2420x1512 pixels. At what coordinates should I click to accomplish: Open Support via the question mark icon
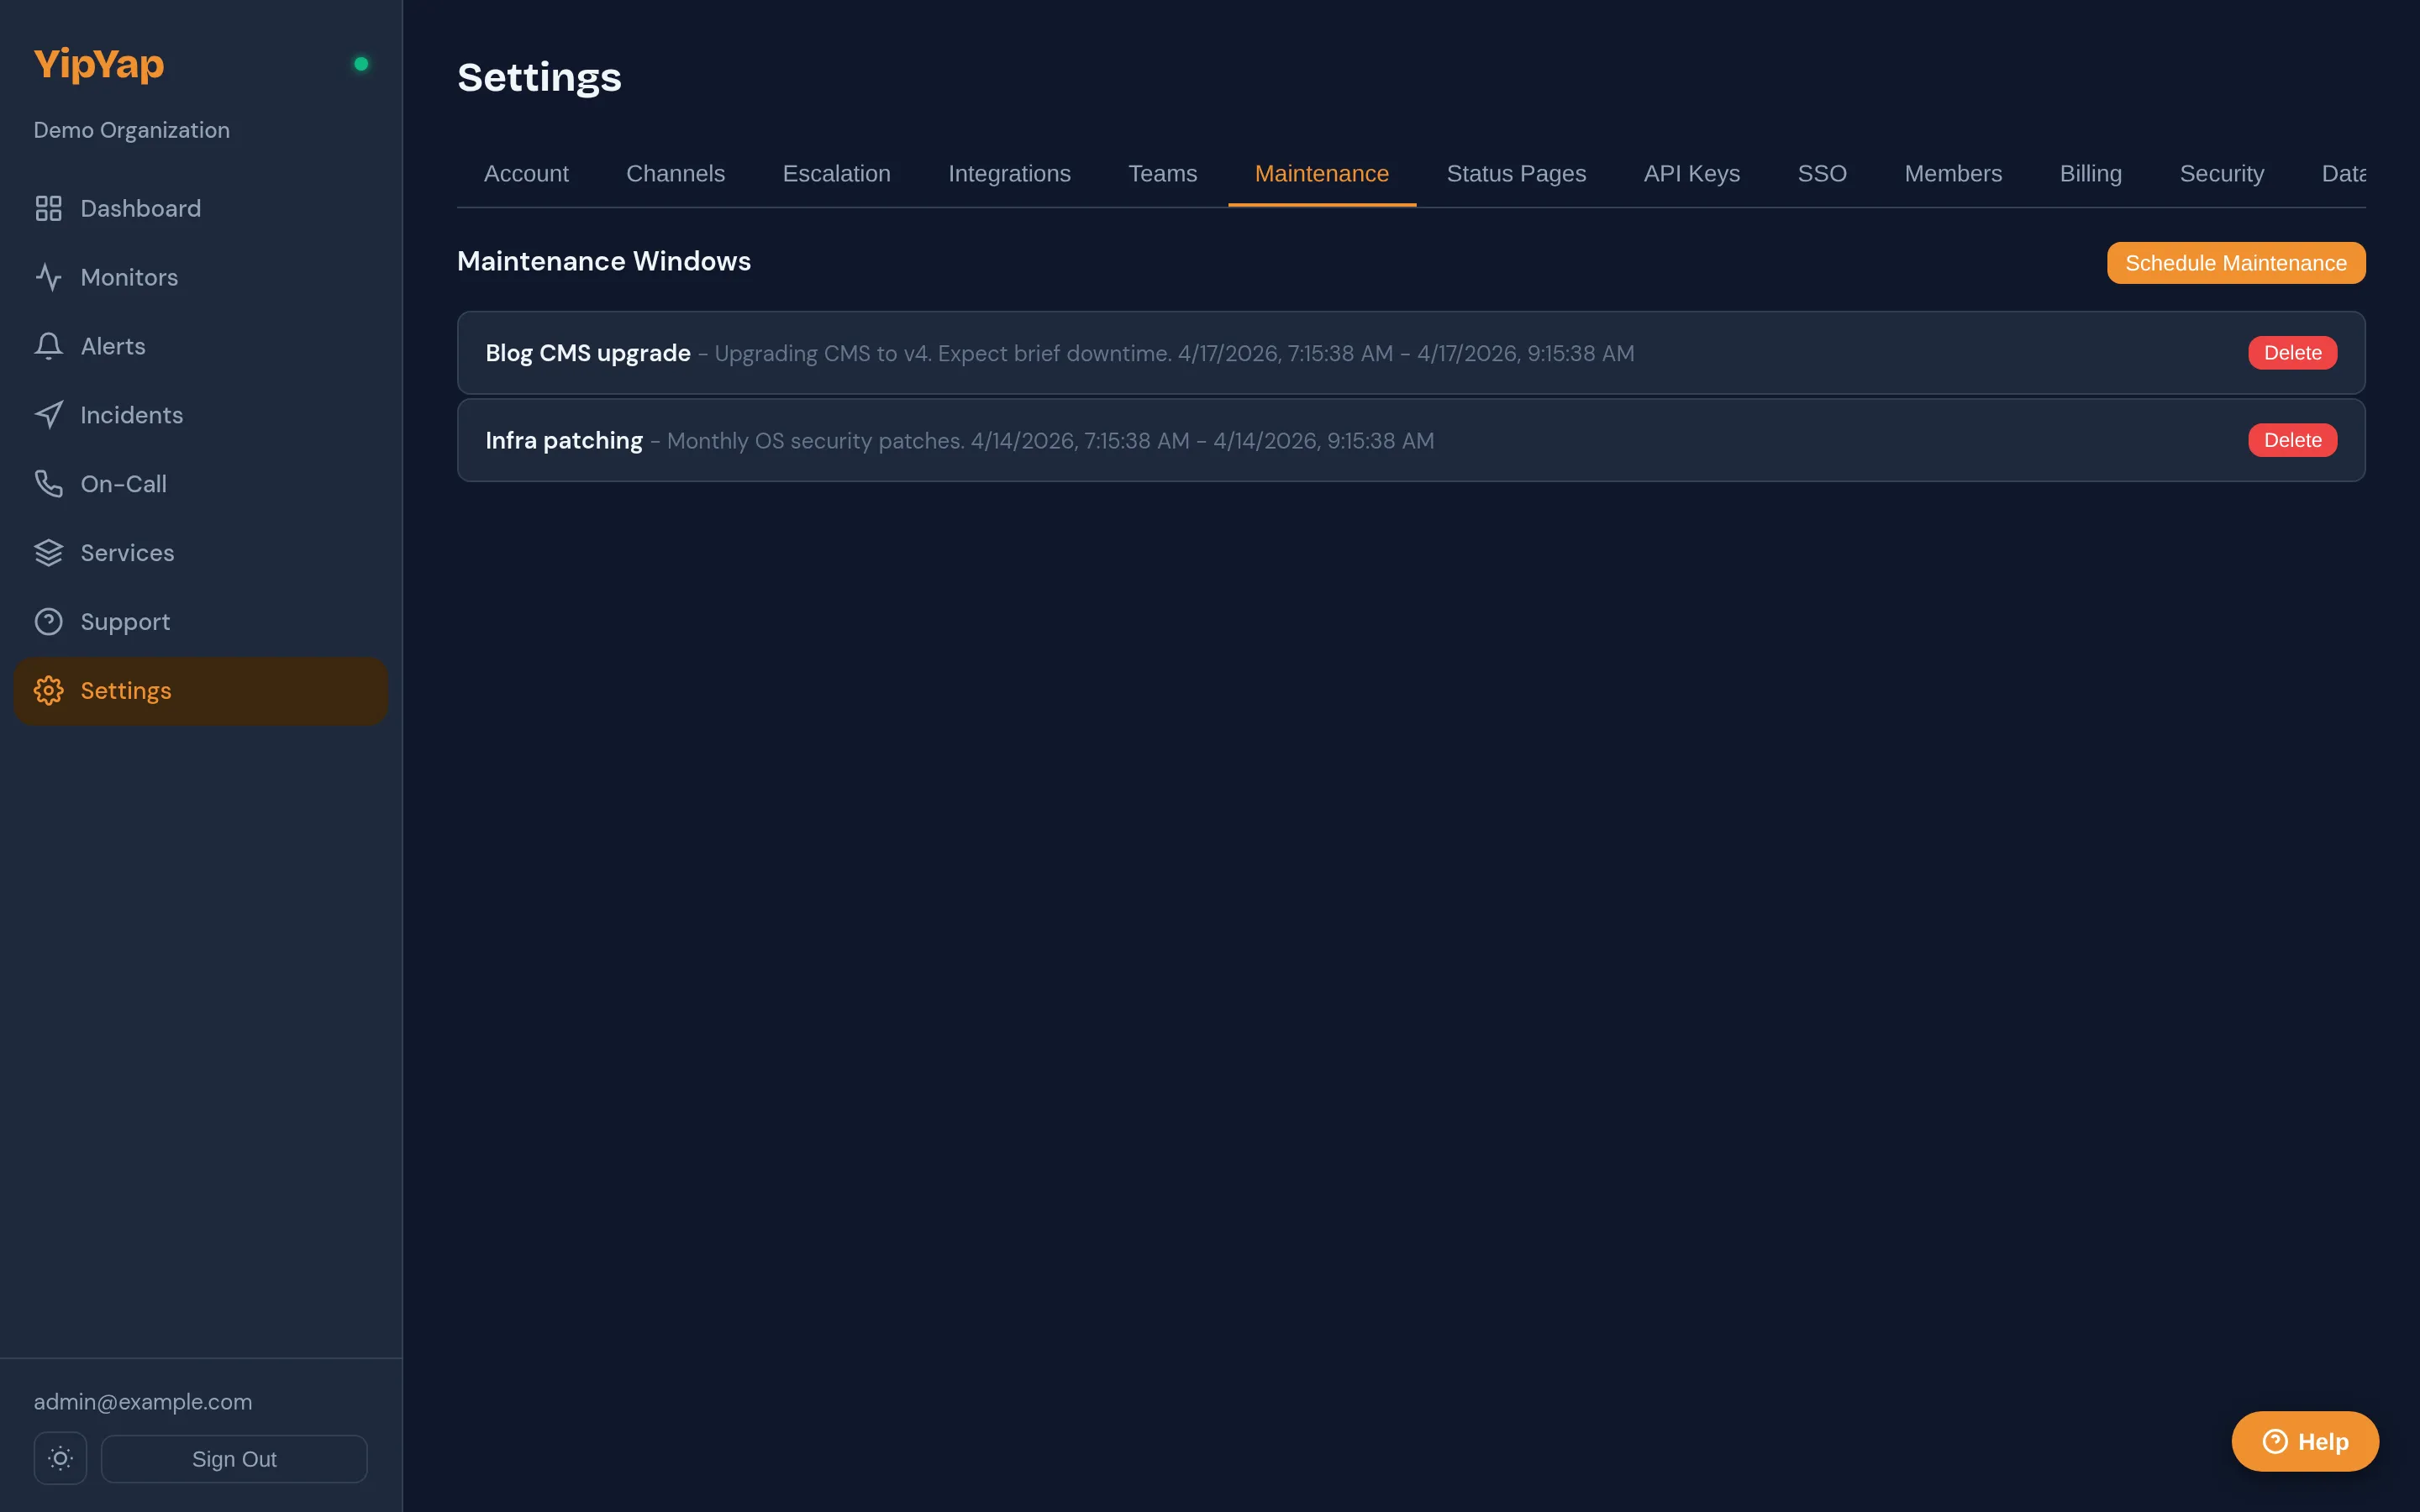click(x=49, y=621)
